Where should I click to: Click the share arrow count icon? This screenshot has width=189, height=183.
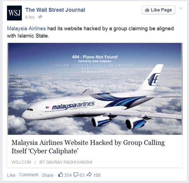coord(89,174)
